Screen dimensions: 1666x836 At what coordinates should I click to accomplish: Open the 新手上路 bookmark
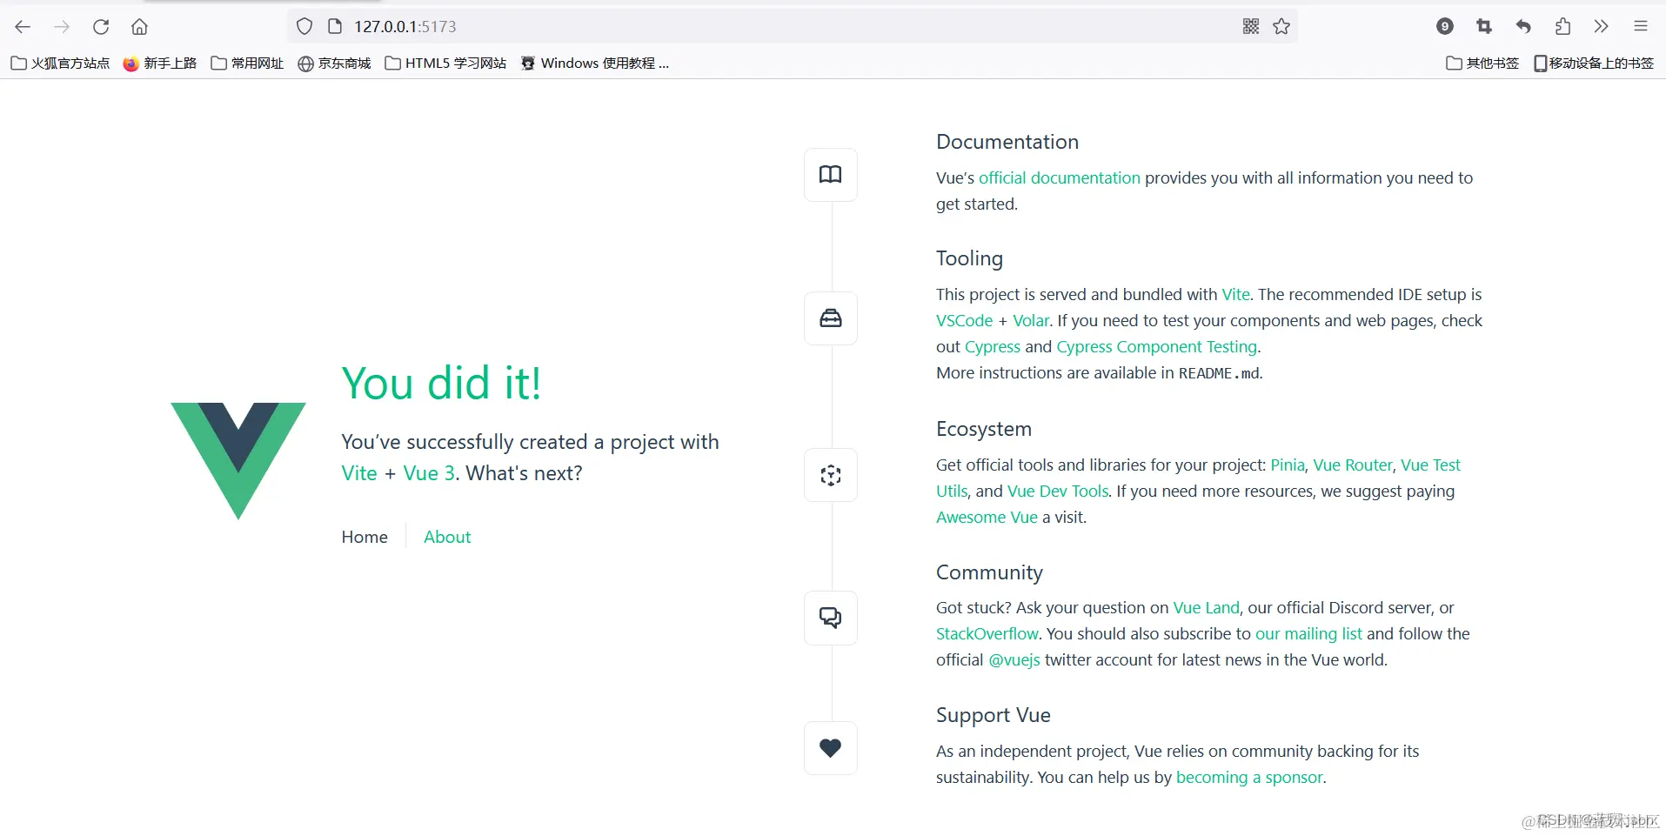(160, 64)
